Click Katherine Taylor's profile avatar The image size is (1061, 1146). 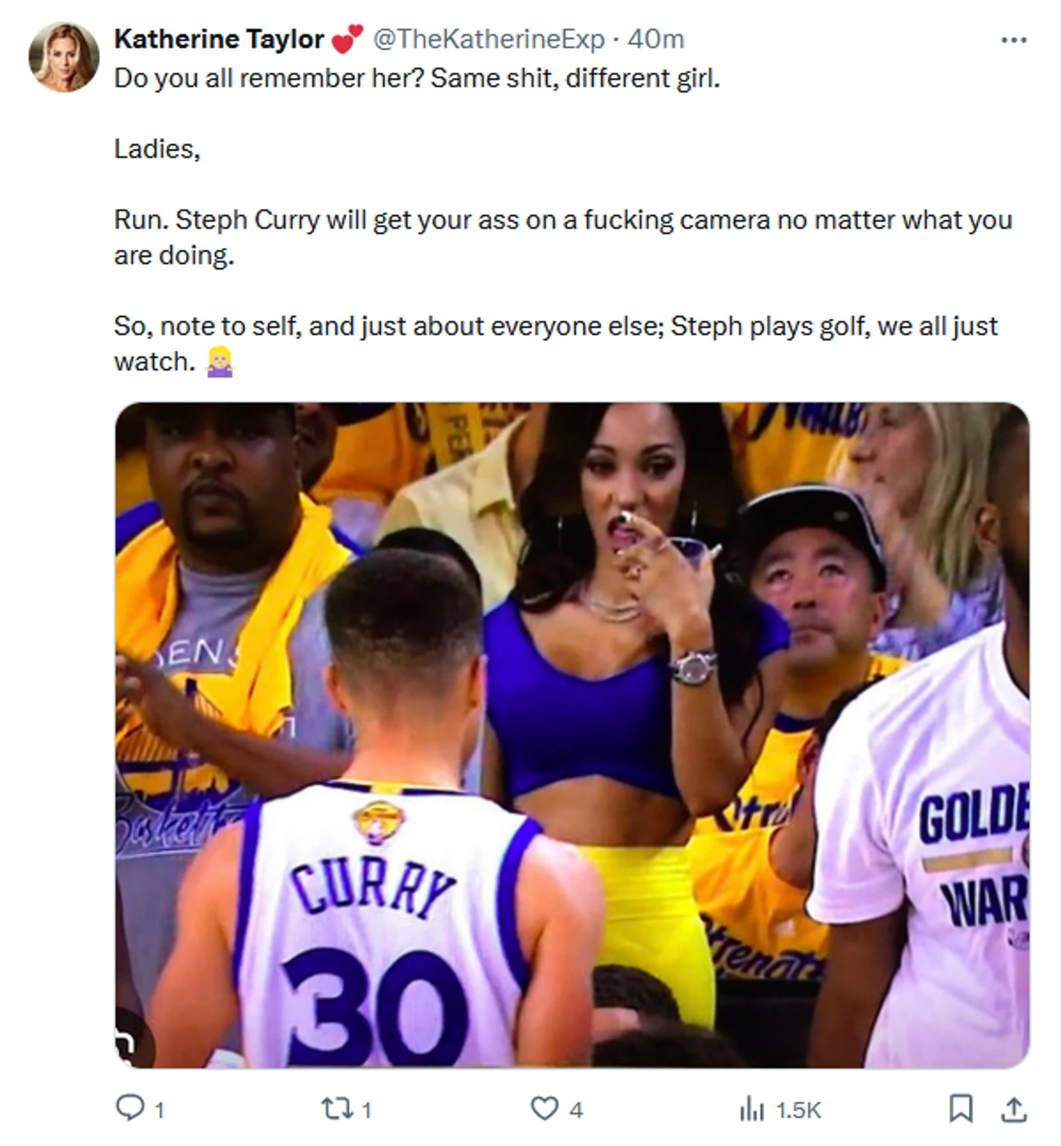pos(64,57)
